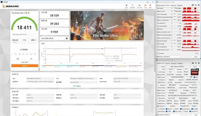Open the GPU Temperature (Hot Spot) dropdown arrow
This screenshot has width=201, height=116.
172,17
